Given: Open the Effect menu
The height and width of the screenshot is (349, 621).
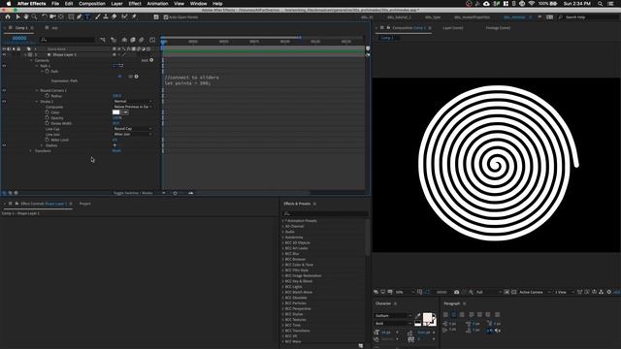Looking at the screenshot, I should tap(135, 4).
